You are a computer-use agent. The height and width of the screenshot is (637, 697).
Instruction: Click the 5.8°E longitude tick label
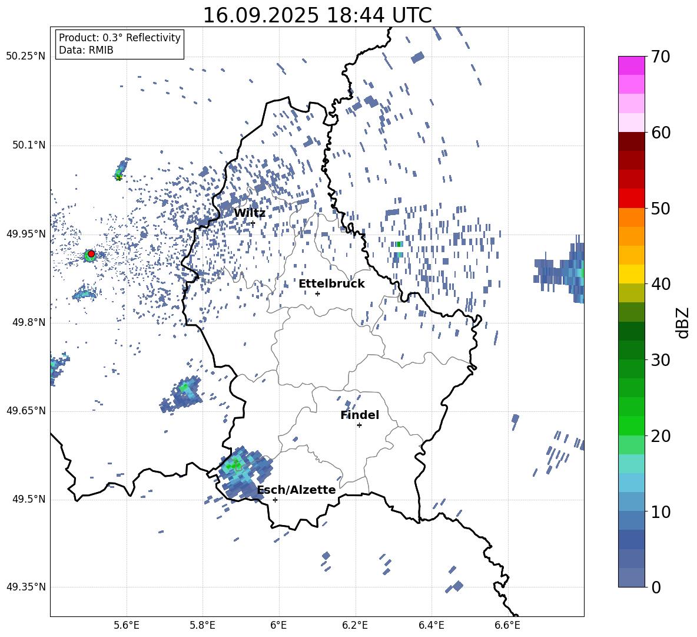(203, 625)
